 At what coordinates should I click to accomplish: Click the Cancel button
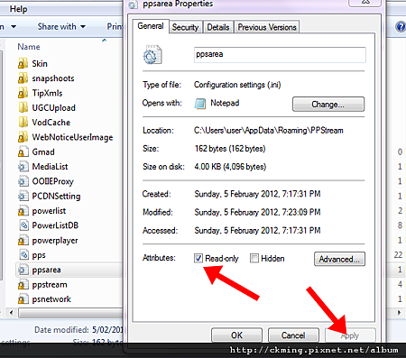[293, 335]
